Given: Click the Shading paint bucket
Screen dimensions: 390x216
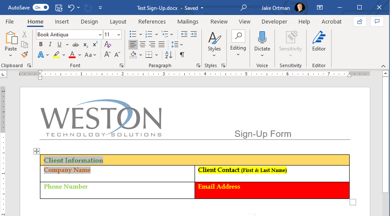Looking at the screenshot, I should [x=133, y=55].
